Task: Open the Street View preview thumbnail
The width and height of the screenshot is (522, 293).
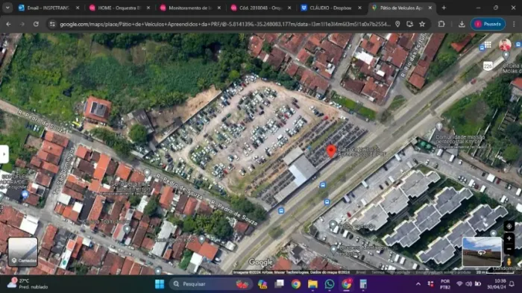Action: coord(482,252)
